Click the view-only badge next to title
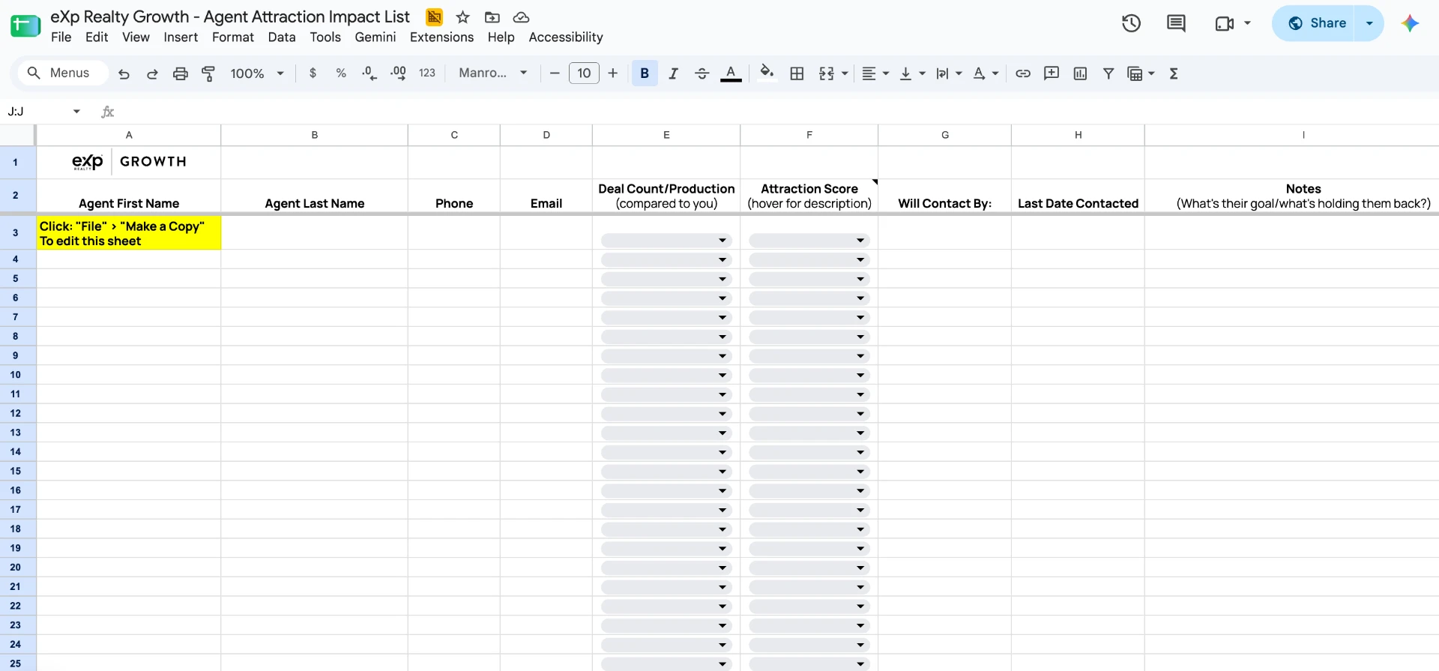Image resolution: width=1439 pixels, height=671 pixels. 434,17
